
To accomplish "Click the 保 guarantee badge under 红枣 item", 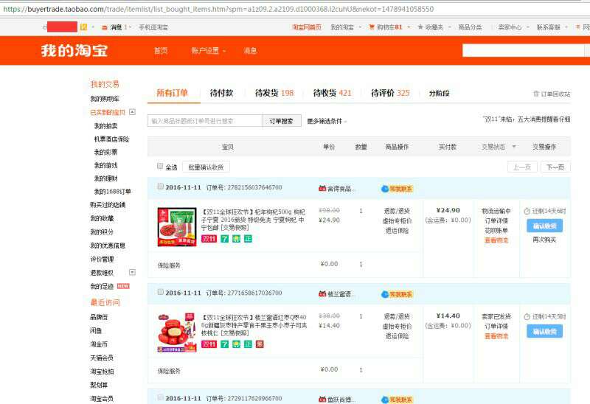I will [236, 344].
